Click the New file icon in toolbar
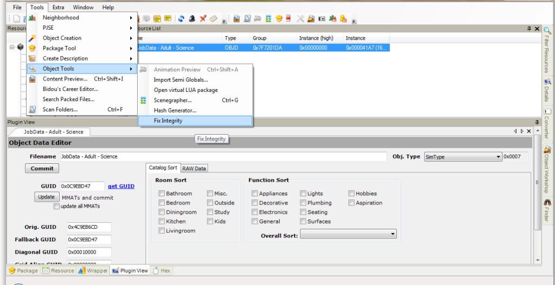This screenshot has width=555, height=285. pos(17,19)
